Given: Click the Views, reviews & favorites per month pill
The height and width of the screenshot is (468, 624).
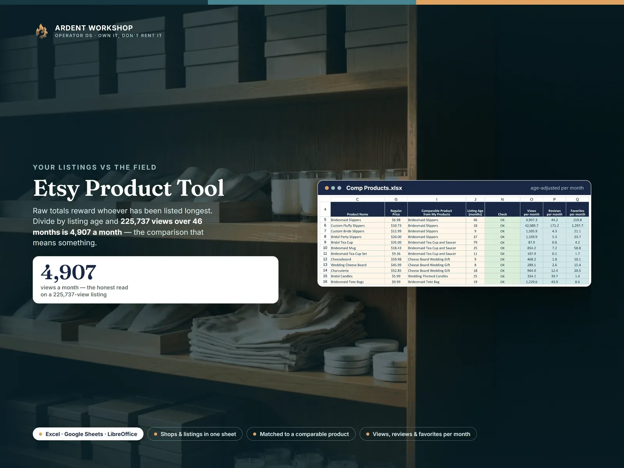Looking at the screenshot, I should 418,434.
